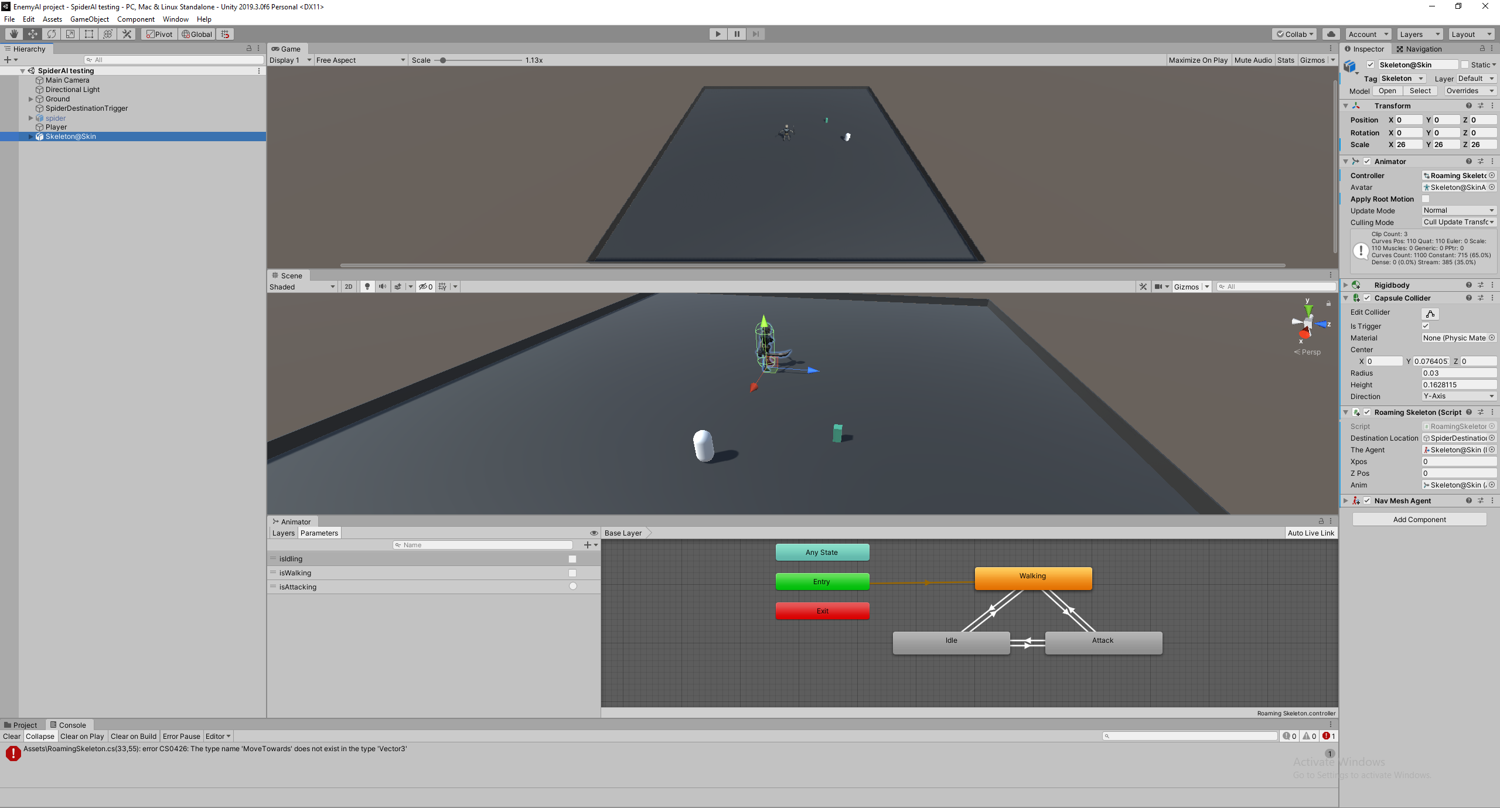Viewport: 1500px width, 808px height.
Task: Toggle scene audio speaker icon
Action: 383,287
